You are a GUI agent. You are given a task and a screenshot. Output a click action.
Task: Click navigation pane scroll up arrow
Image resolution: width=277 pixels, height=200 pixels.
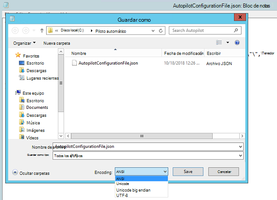click(x=61, y=52)
